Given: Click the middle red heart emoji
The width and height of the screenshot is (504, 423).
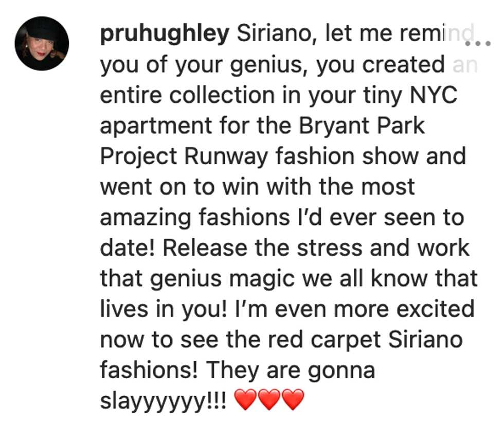Looking at the screenshot, I should coord(269,399).
